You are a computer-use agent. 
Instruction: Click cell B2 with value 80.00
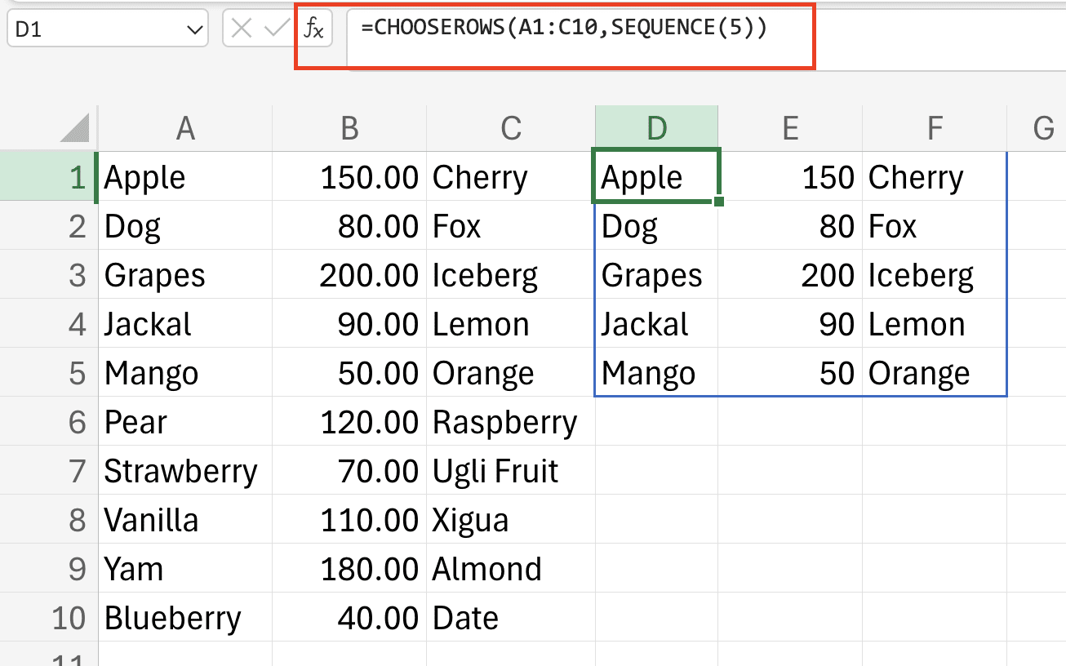click(x=349, y=225)
